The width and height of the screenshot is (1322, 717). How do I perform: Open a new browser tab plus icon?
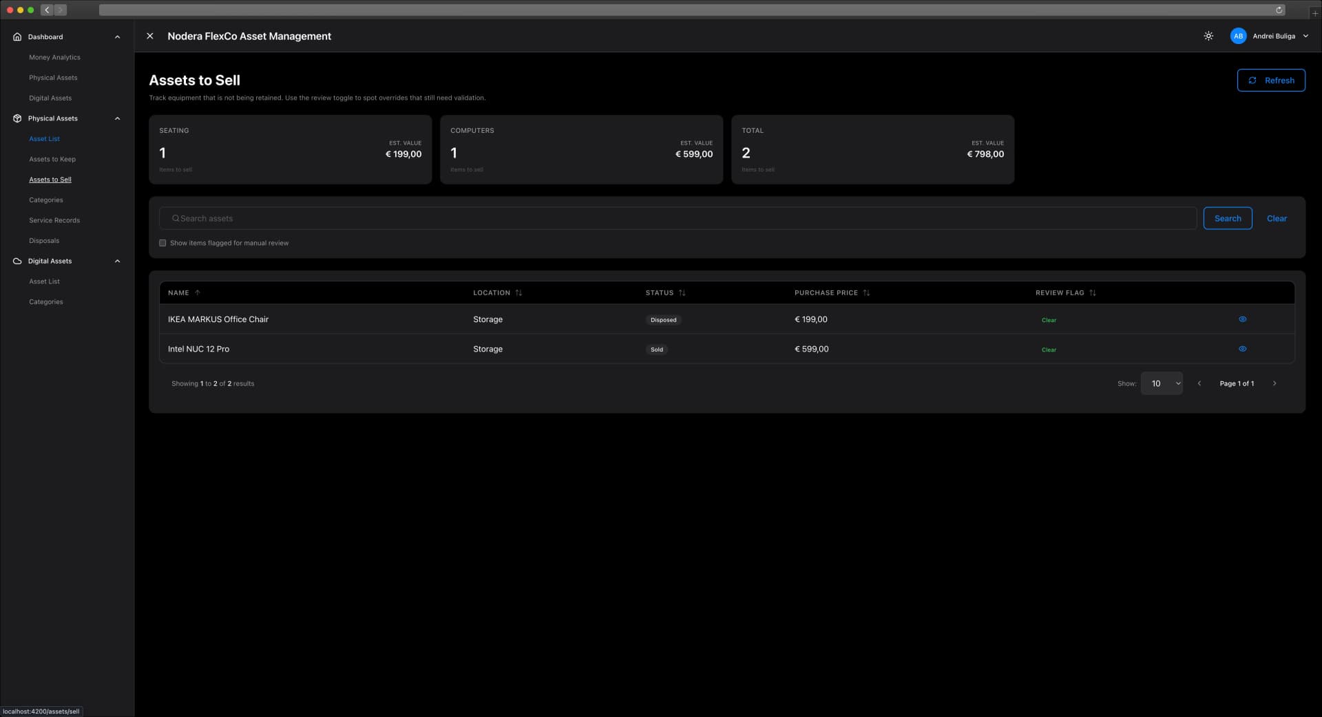1314,13
